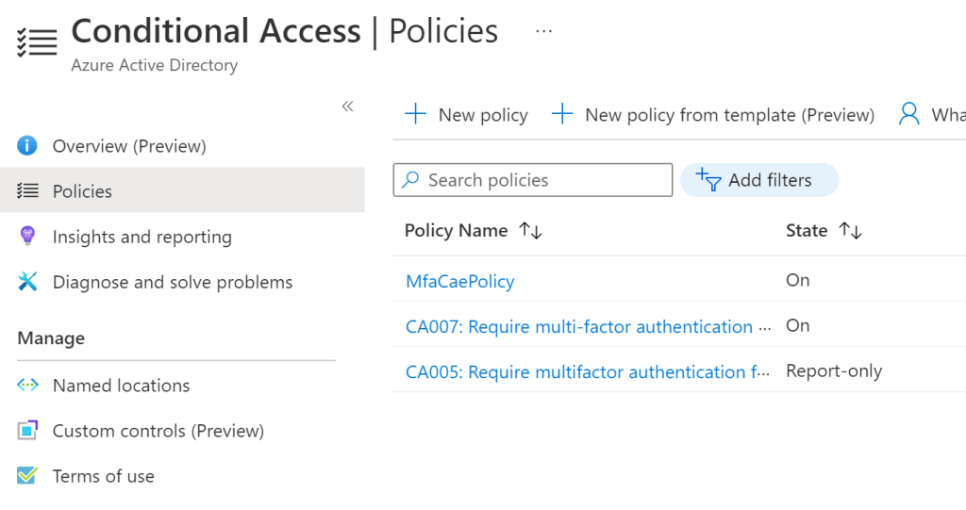This screenshot has height=510, width=966.
Task: Sort the list by Policy Name
Action: [530, 231]
